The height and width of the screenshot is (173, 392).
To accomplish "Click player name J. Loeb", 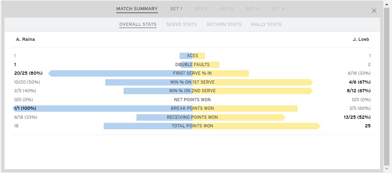I will (361, 39).
